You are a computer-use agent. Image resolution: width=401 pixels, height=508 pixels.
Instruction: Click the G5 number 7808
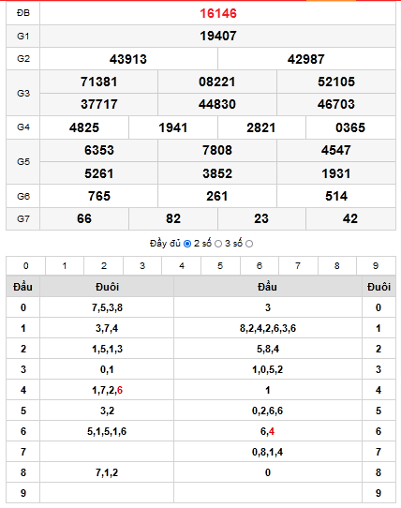[217, 150]
